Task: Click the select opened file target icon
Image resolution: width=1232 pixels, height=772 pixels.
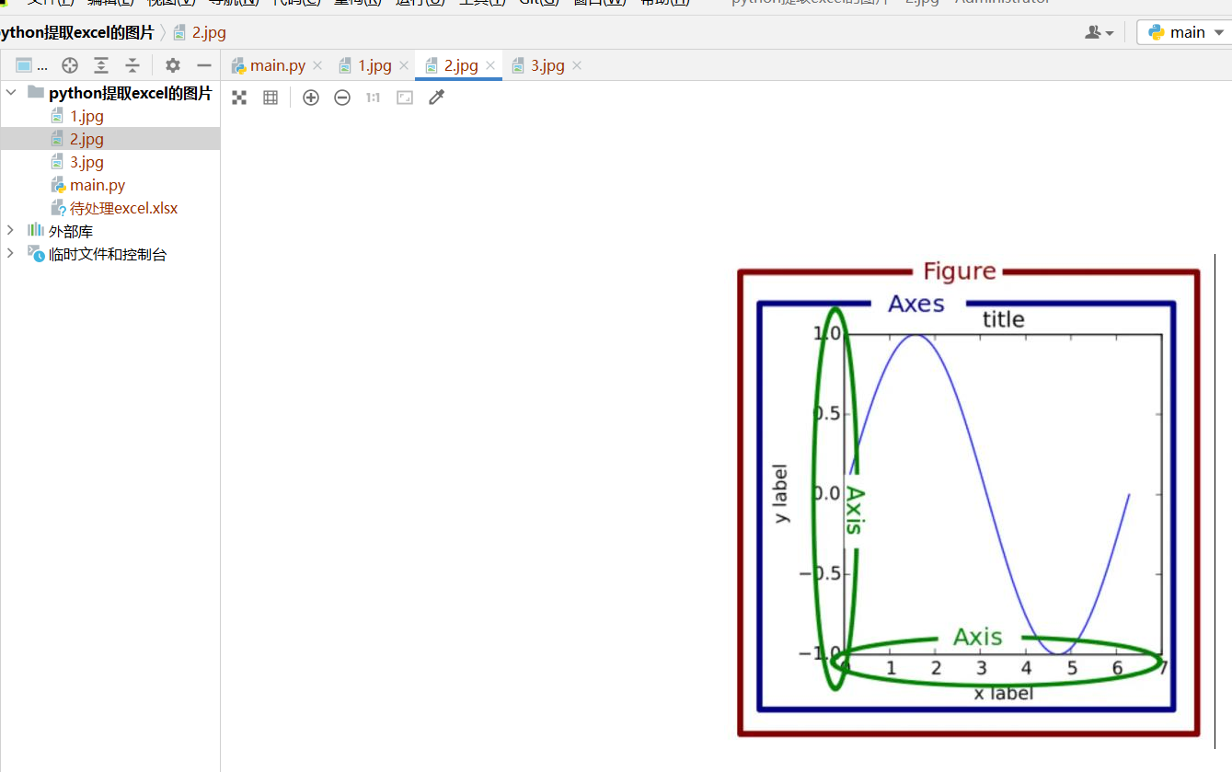Action: pyautogui.click(x=70, y=65)
